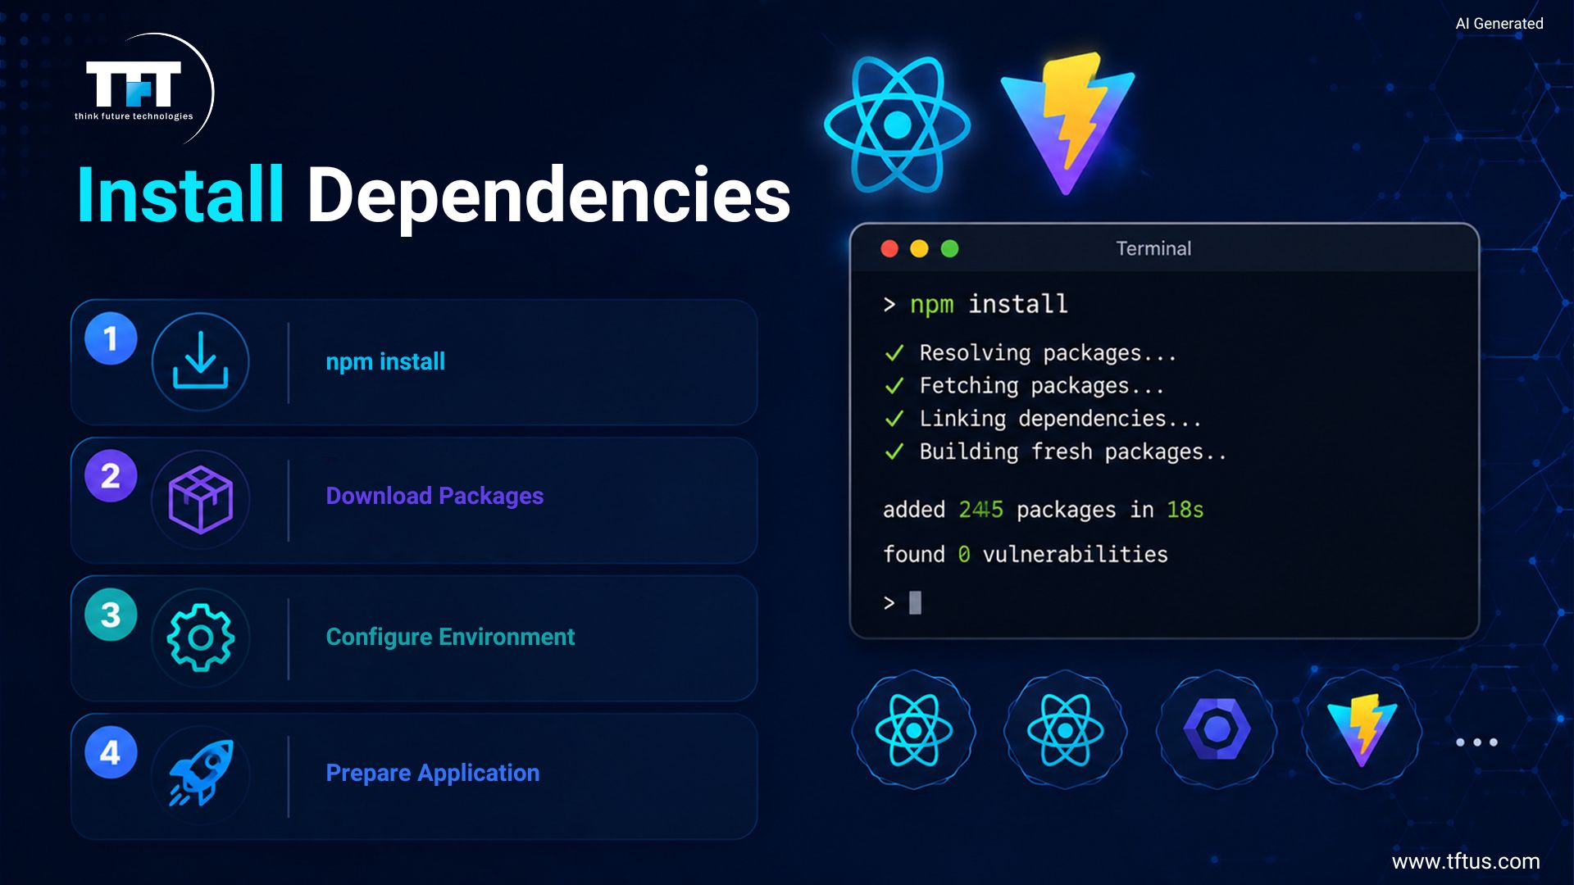Click the teal number 3 badge

tap(111, 615)
